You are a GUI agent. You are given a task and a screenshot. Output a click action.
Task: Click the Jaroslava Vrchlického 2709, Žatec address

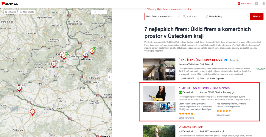195,64
